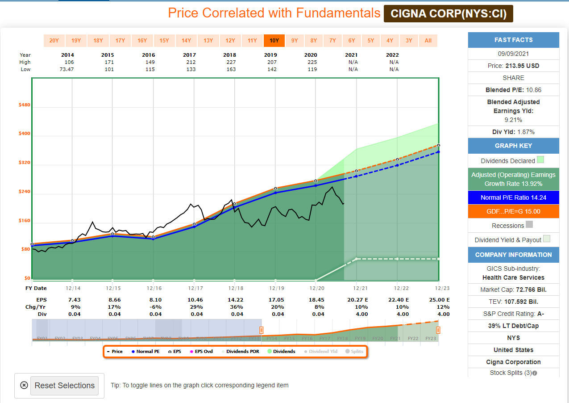Enable the Splits legend item
Viewport: 569px width, 403px height.
click(x=354, y=352)
